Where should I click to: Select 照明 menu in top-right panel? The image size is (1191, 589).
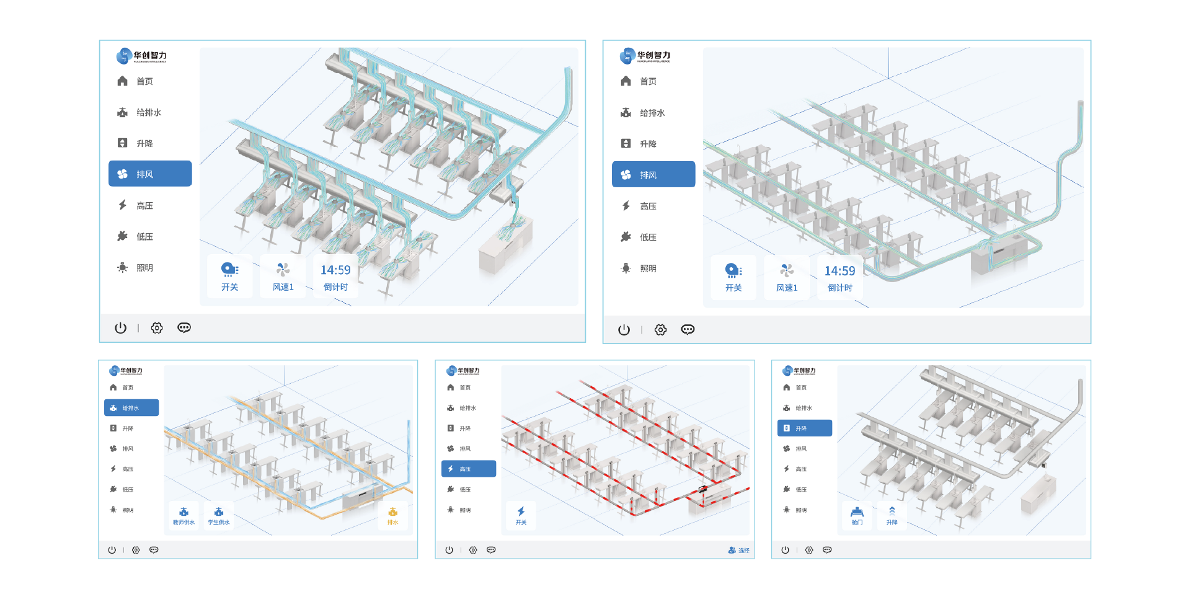[649, 268]
